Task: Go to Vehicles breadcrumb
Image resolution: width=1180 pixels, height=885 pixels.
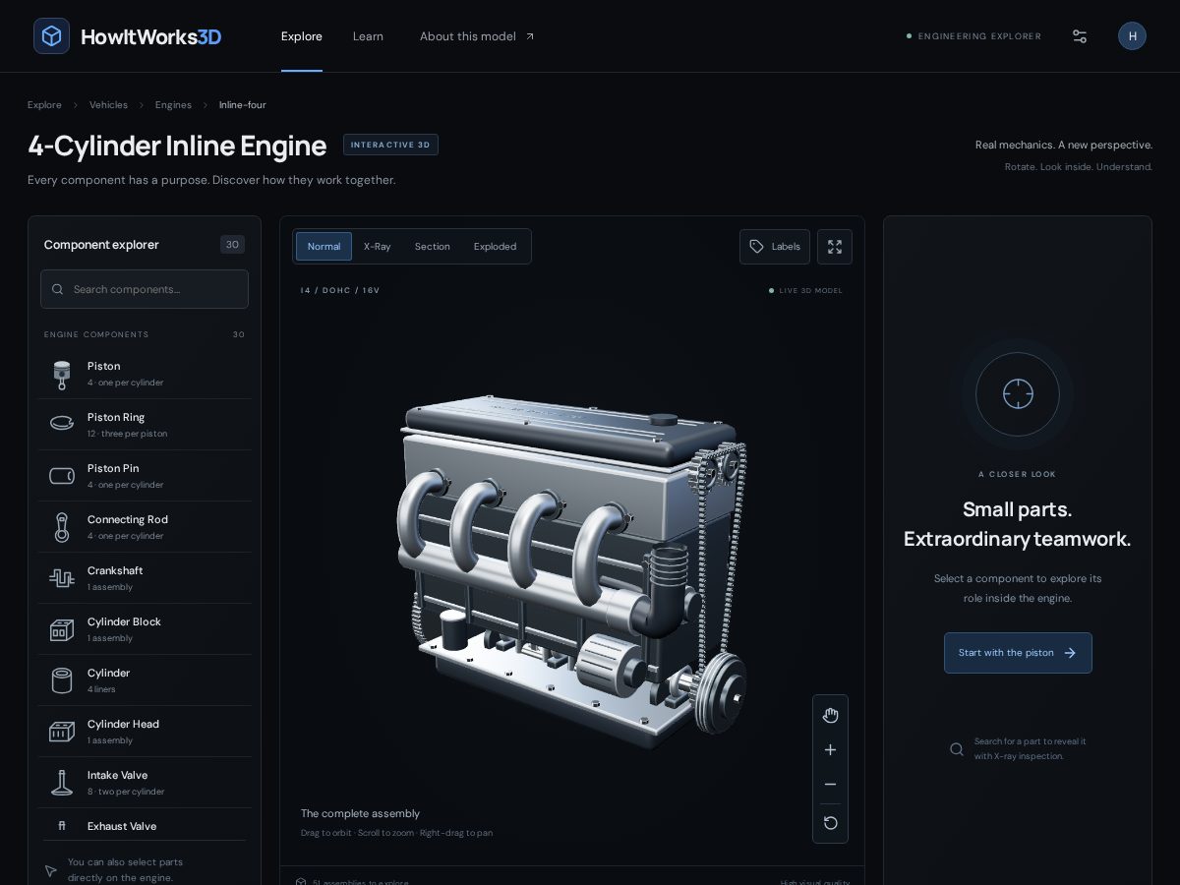Action: pyautogui.click(x=108, y=105)
